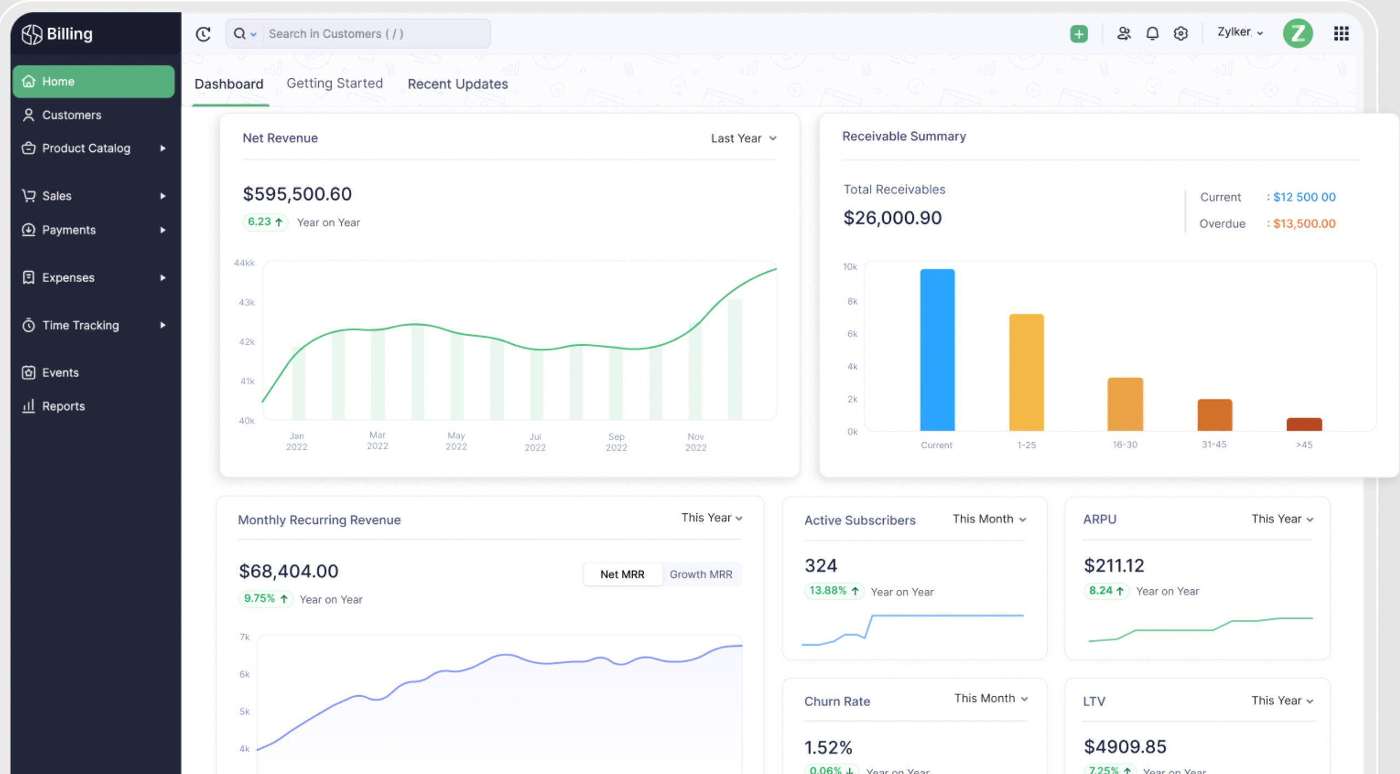Click the dark red >45 days bar
This screenshot has height=774, width=1400.
click(1304, 424)
